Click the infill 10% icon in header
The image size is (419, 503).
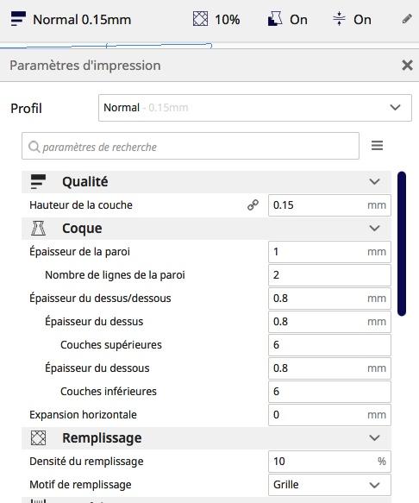point(200,19)
